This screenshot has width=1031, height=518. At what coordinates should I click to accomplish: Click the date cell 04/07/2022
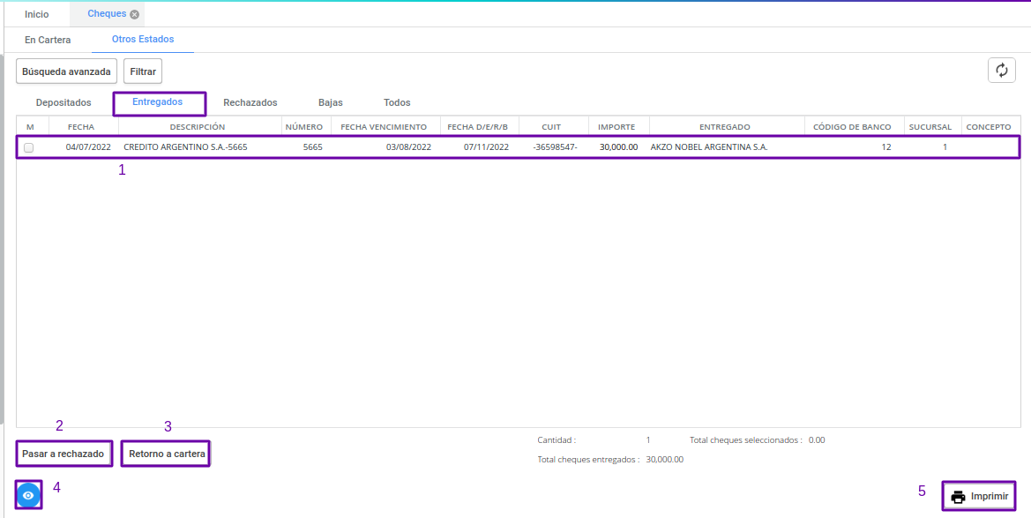pyautogui.click(x=88, y=147)
